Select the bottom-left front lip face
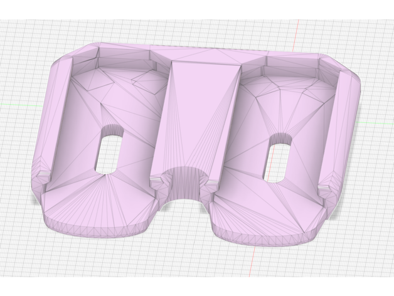Viewport: 394px width, 296px height. tap(100, 229)
